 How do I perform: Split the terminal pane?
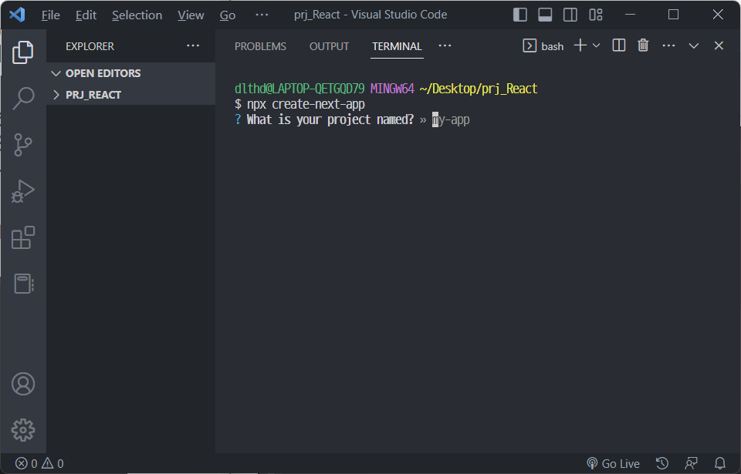[x=618, y=45]
